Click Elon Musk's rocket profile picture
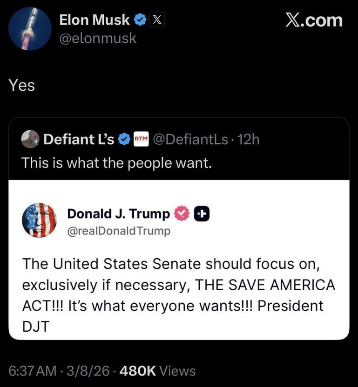This screenshot has height=387, width=358. 30,29
